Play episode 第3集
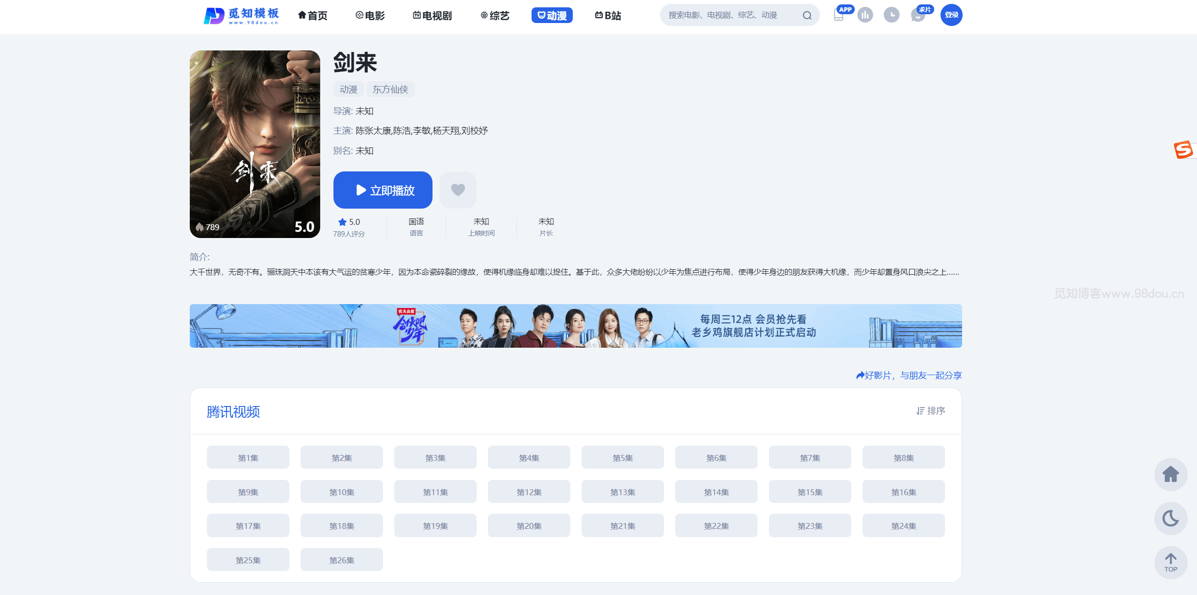This screenshot has width=1197, height=595. tap(435, 457)
